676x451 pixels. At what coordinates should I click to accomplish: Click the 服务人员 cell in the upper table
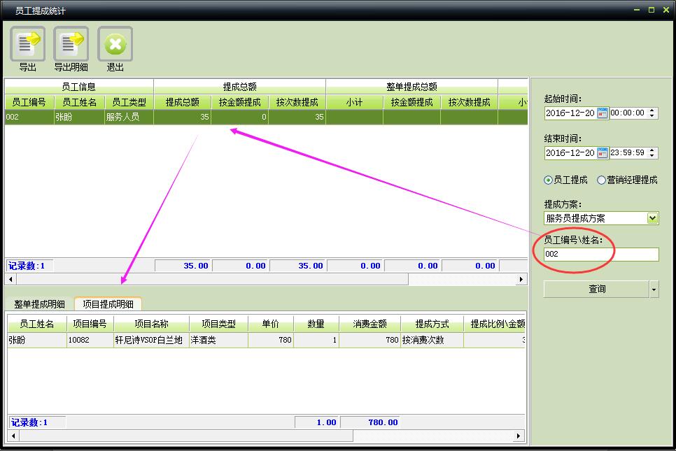coord(129,117)
